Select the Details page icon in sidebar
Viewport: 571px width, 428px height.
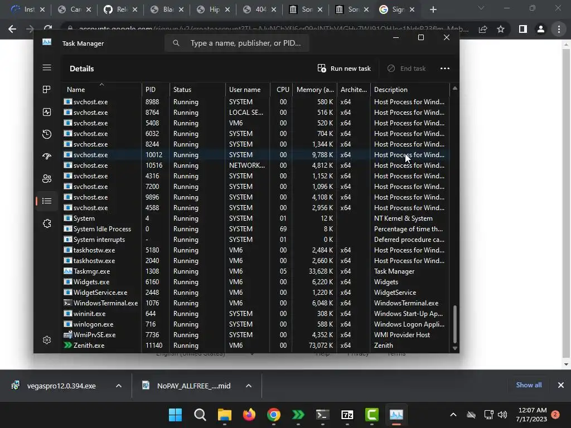47,201
